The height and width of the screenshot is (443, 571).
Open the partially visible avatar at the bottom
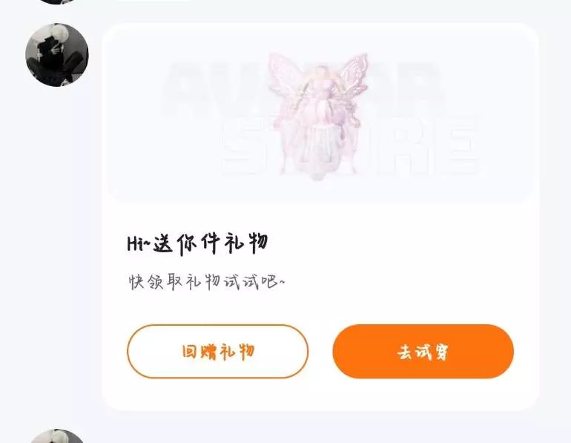click(57, 436)
